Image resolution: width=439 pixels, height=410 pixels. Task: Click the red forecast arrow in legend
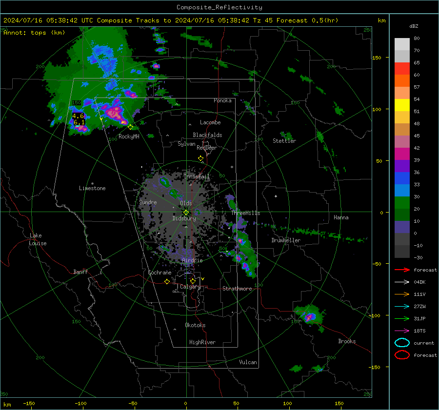click(402, 270)
